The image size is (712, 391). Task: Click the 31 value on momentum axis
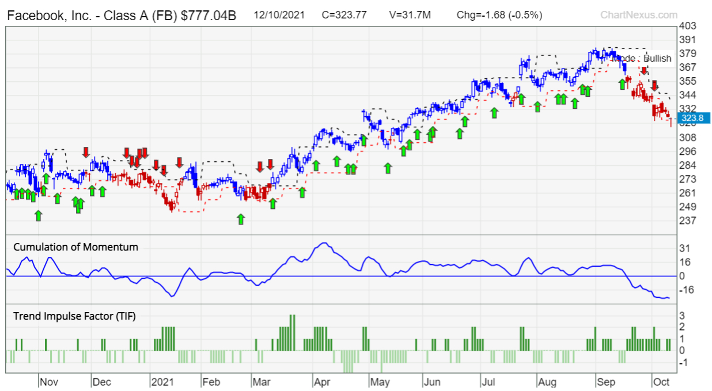click(x=684, y=248)
